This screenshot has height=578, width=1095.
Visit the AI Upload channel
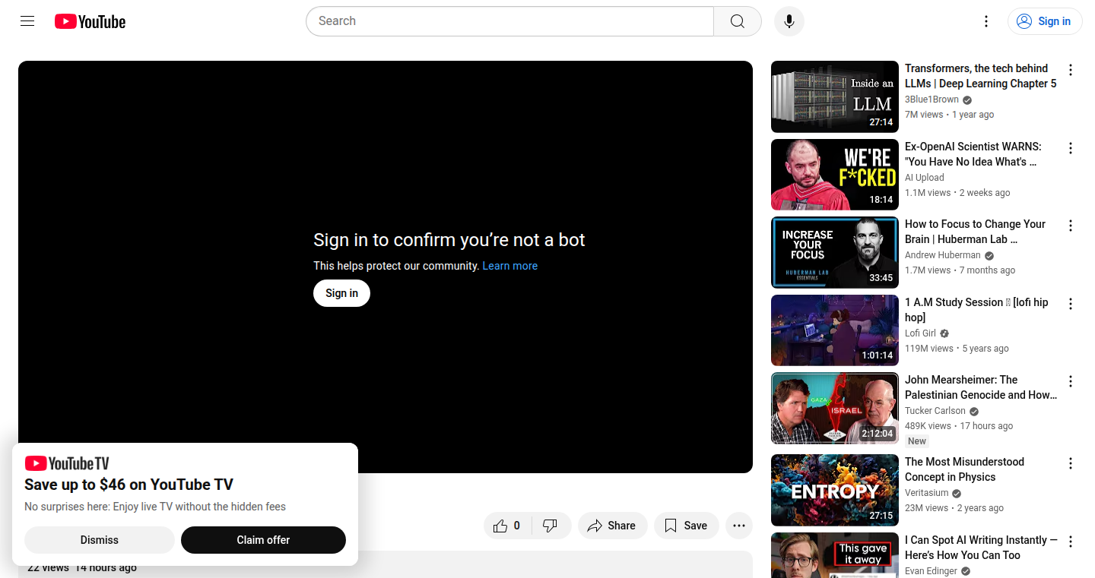[924, 178]
